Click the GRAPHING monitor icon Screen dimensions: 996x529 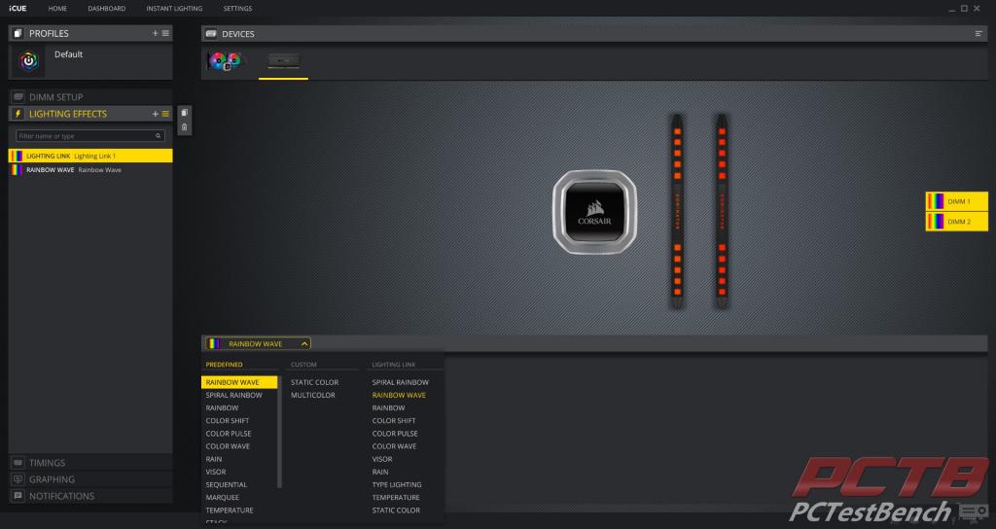click(18, 479)
